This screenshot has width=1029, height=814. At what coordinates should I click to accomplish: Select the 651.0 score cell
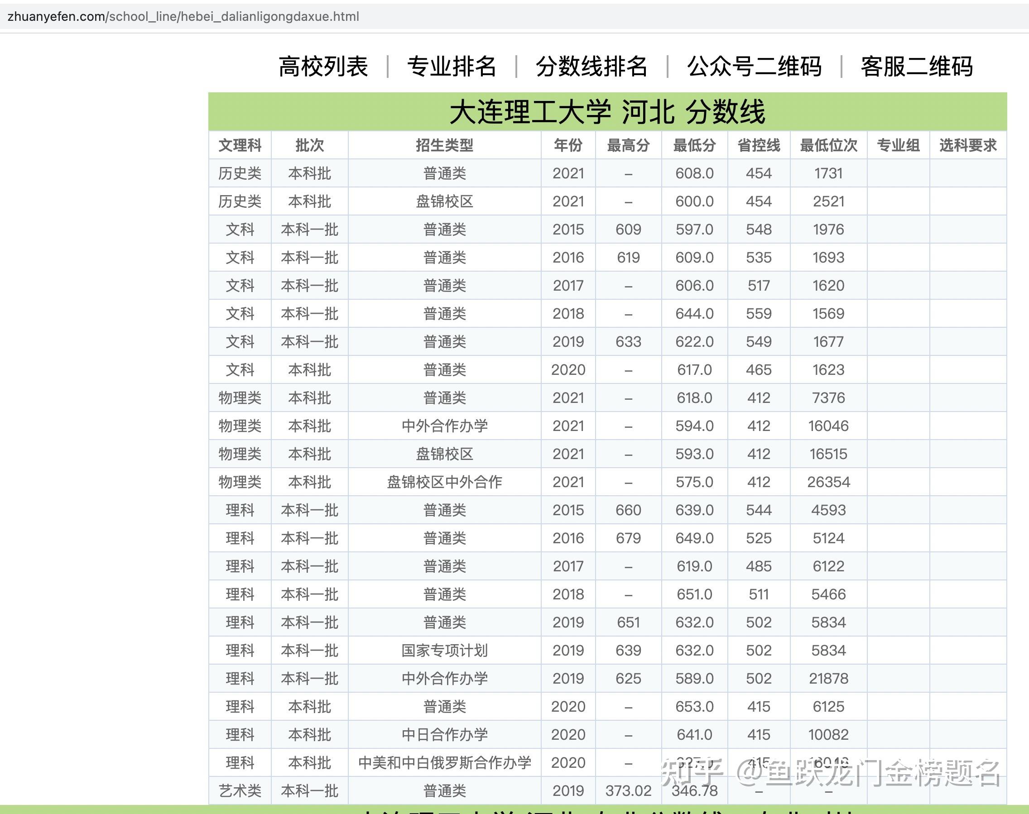tap(694, 595)
